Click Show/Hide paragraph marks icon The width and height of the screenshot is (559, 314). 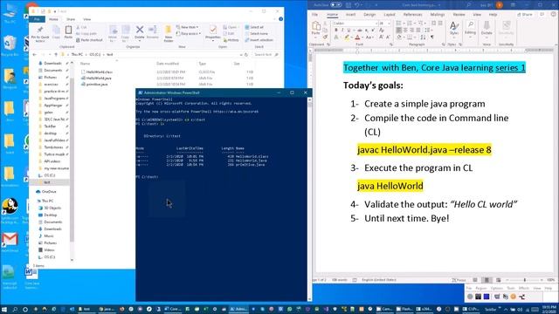click(431, 37)
